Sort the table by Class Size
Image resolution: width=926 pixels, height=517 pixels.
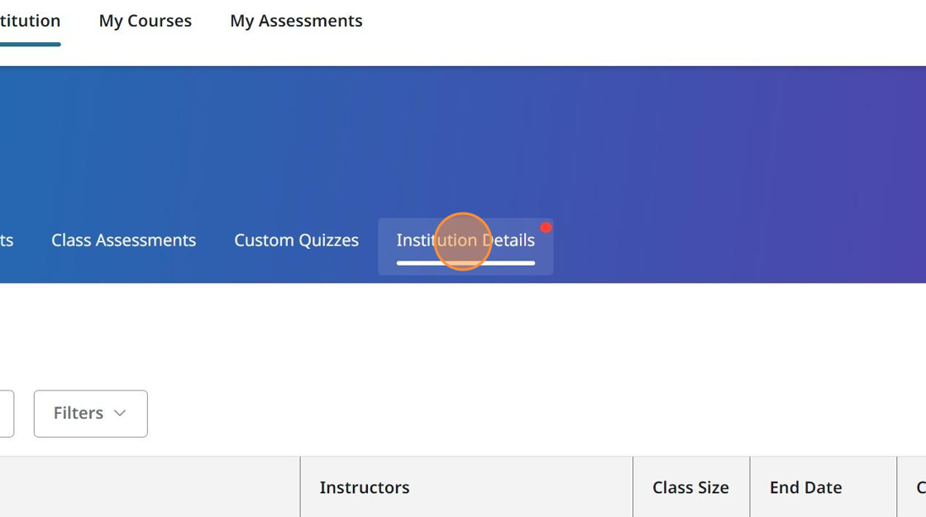[x=690, y=487]
